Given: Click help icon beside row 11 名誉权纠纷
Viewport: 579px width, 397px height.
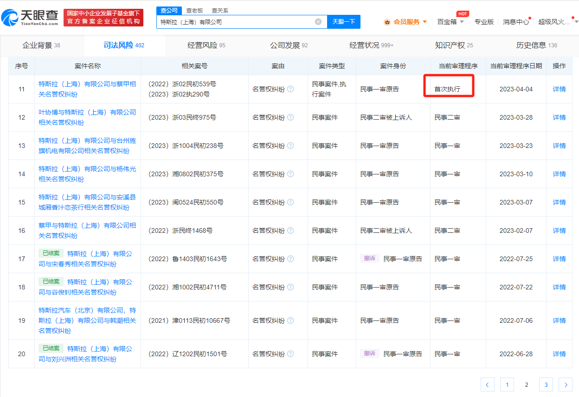Looking at the screenshot, I should 290,89.
